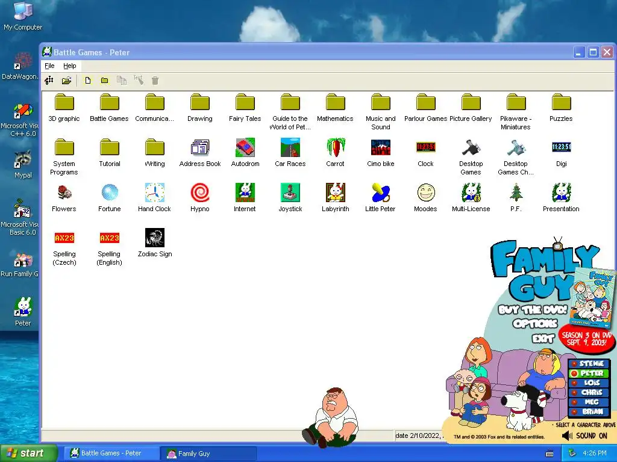Select the Labyrinth program icon

[x=335, y=192]
